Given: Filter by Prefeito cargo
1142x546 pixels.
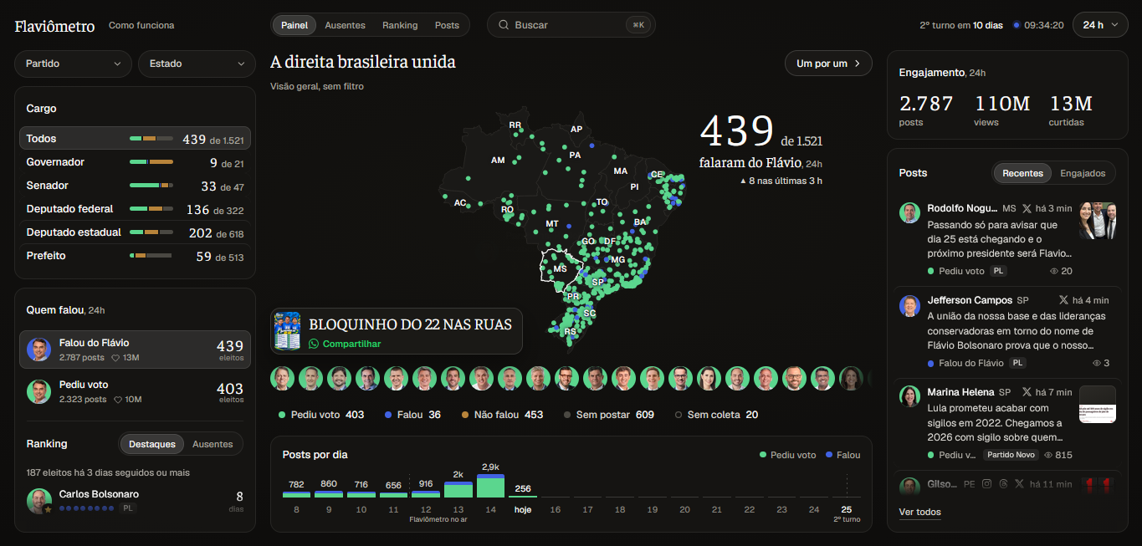Looking at the screenshot, I should point(135,256).
